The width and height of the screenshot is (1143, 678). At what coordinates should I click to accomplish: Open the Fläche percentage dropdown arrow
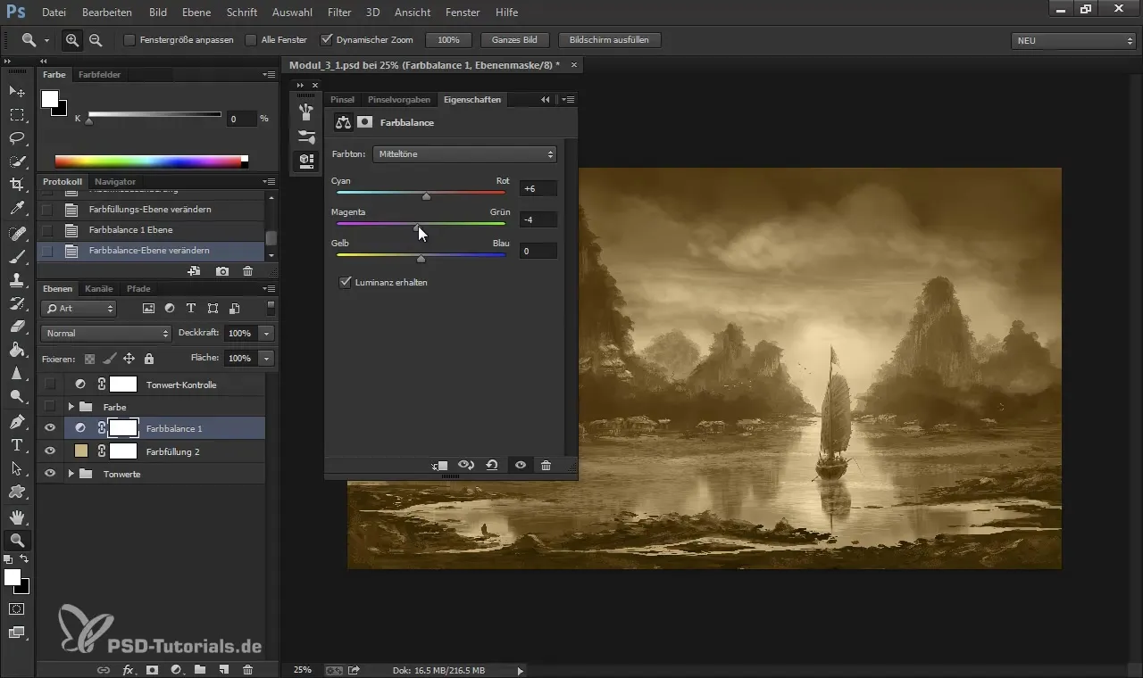(266, 358)
